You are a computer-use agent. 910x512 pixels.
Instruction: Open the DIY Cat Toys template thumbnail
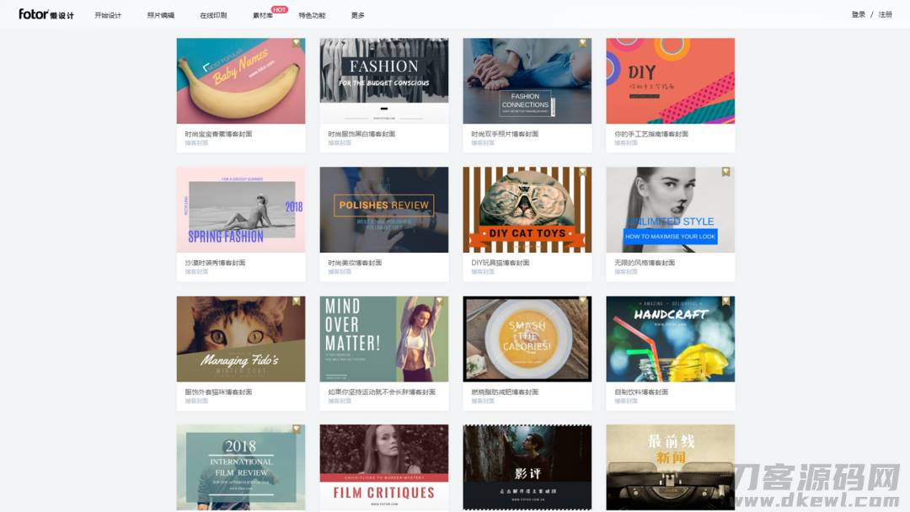tap(527, 210)
